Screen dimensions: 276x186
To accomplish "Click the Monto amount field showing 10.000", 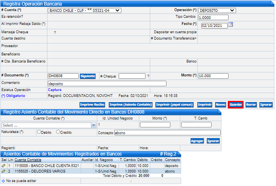I will 213,76.
